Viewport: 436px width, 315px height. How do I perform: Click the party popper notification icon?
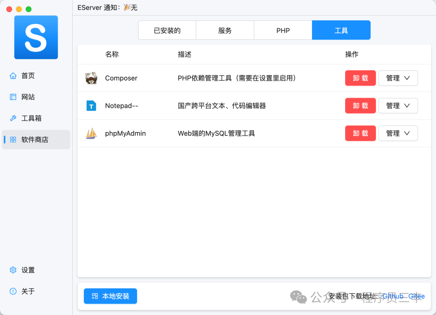pyautogui.click(x=127, y=7)
